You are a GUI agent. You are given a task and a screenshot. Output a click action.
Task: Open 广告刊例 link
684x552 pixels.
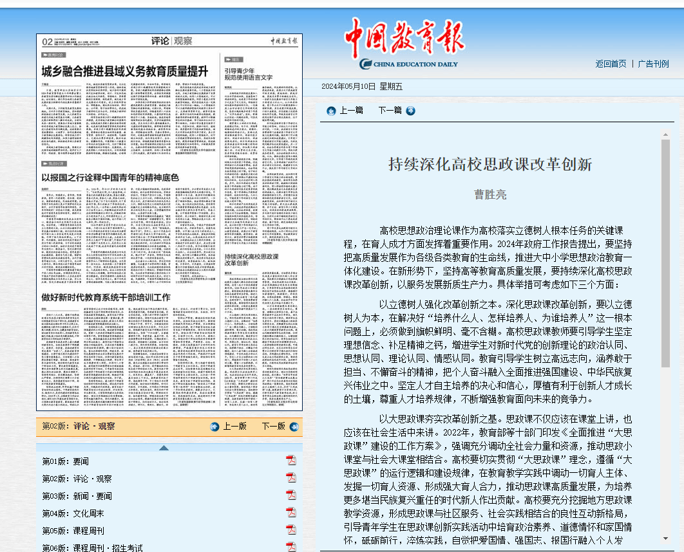click(x=653, y=64)
